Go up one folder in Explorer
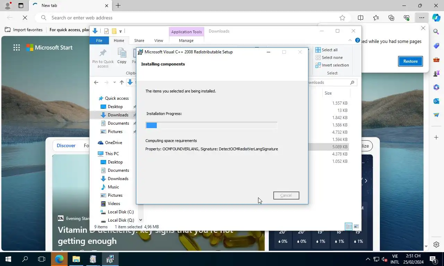Viewport: 444px width, 266px height. 121,82
